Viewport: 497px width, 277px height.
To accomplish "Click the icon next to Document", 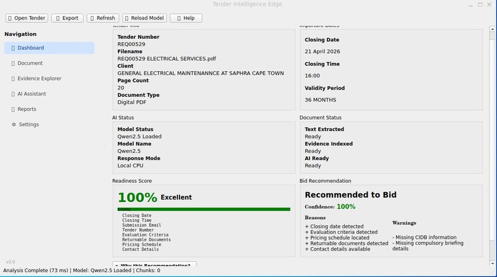I will [x=13, y=63].
